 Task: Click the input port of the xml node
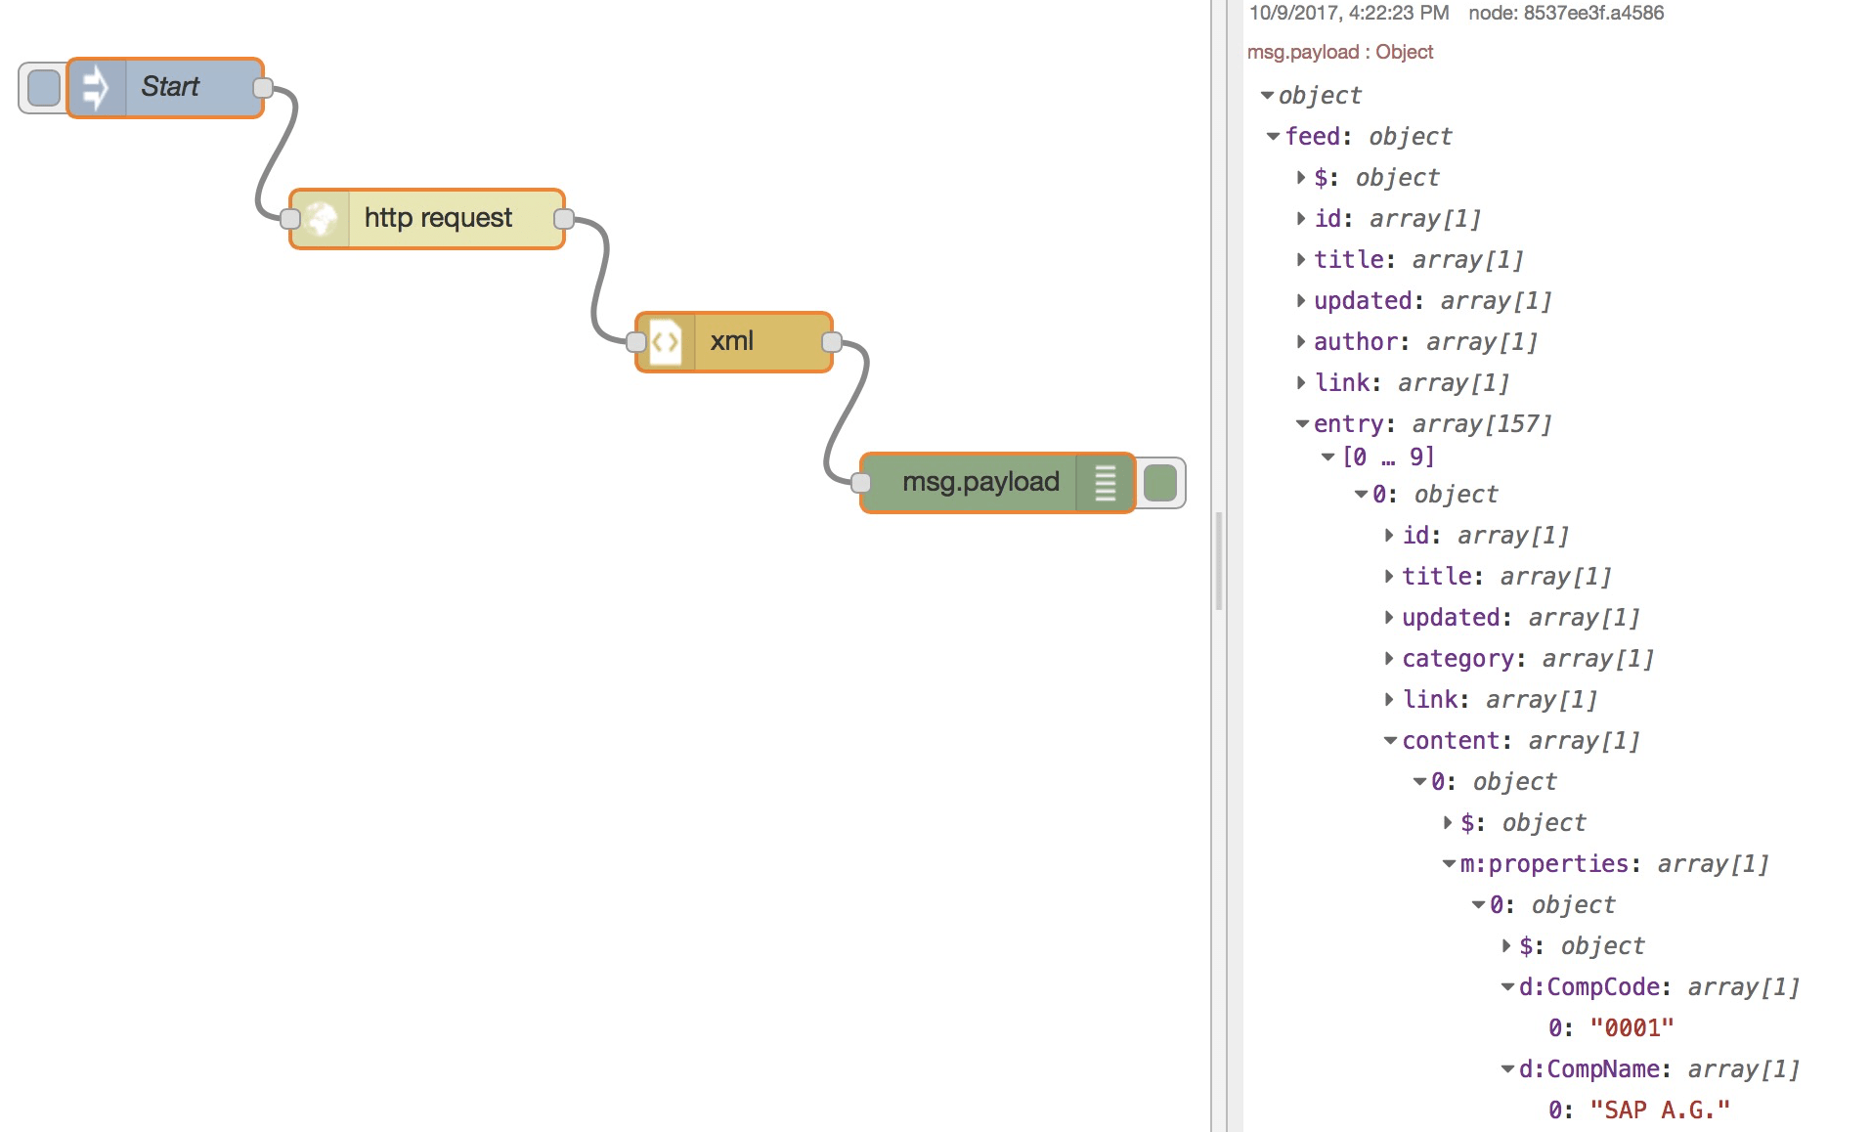[637, 342]
